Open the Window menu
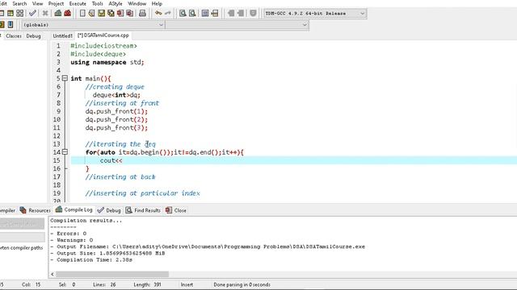 point(137,3)
